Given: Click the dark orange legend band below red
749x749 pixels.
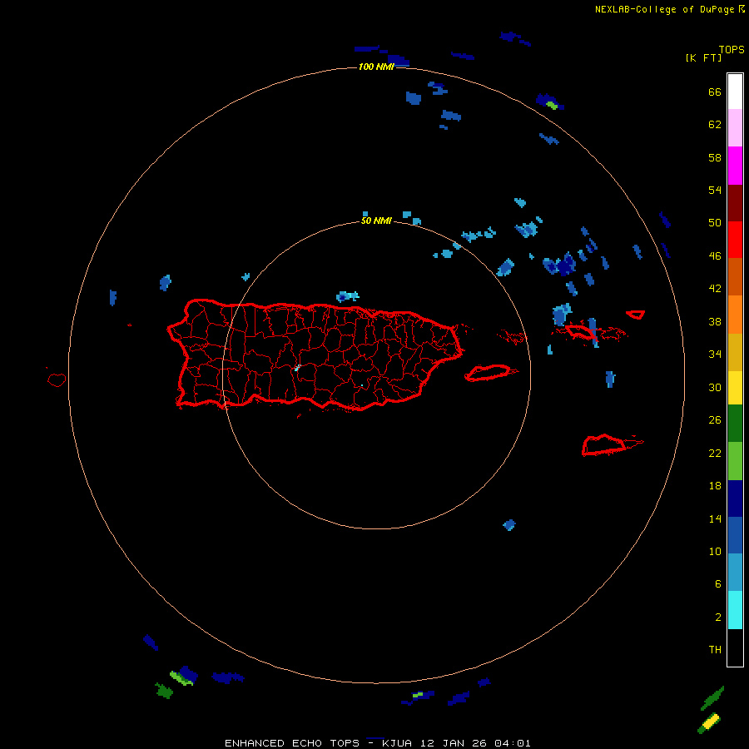Looking at the screenshot, I should [735, 276].
